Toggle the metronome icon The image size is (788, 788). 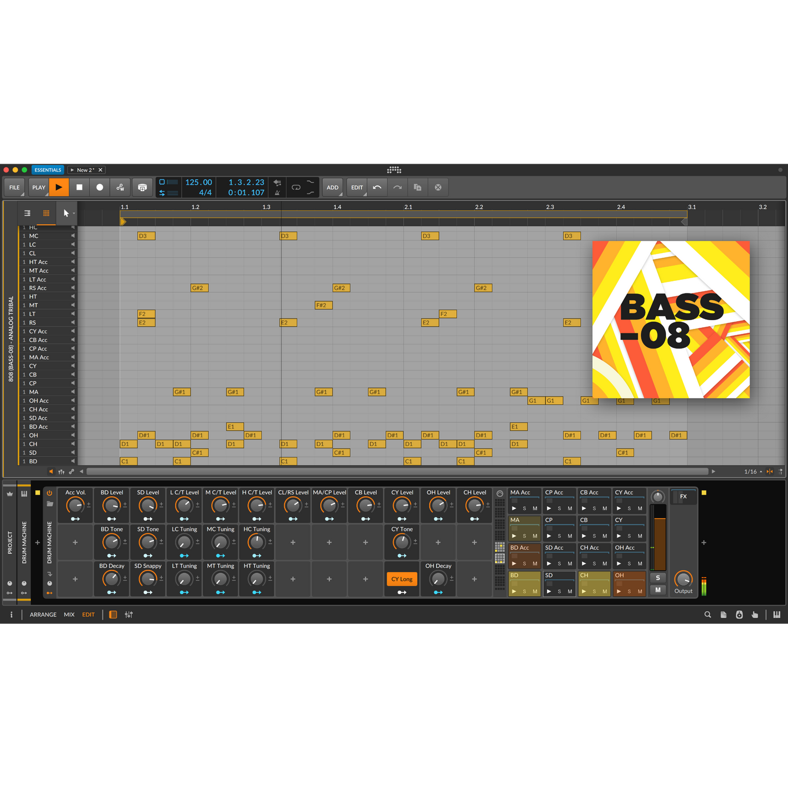[x=277, y=193]
